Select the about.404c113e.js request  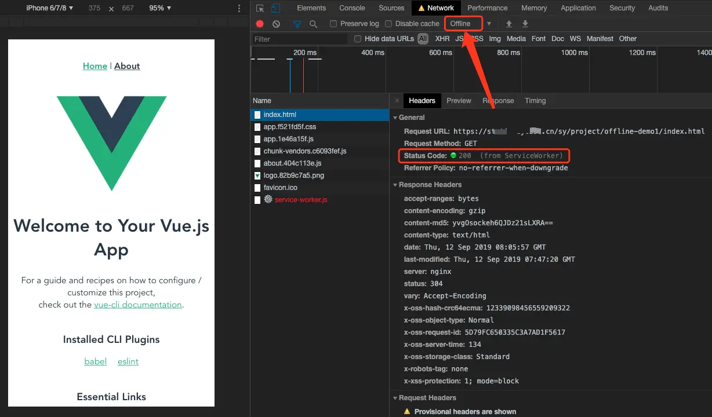click(319, 163)
